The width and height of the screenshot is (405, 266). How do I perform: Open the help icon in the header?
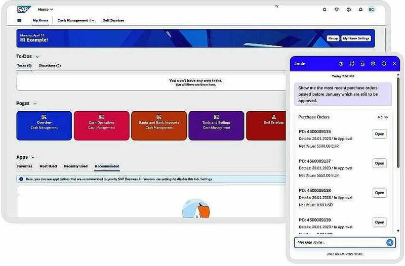click(x=349, y=10)
